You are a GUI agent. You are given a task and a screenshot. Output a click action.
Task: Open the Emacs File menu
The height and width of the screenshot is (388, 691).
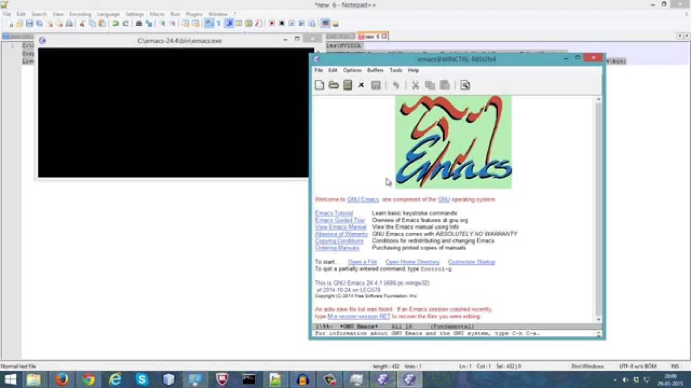(x=319, y=71)
